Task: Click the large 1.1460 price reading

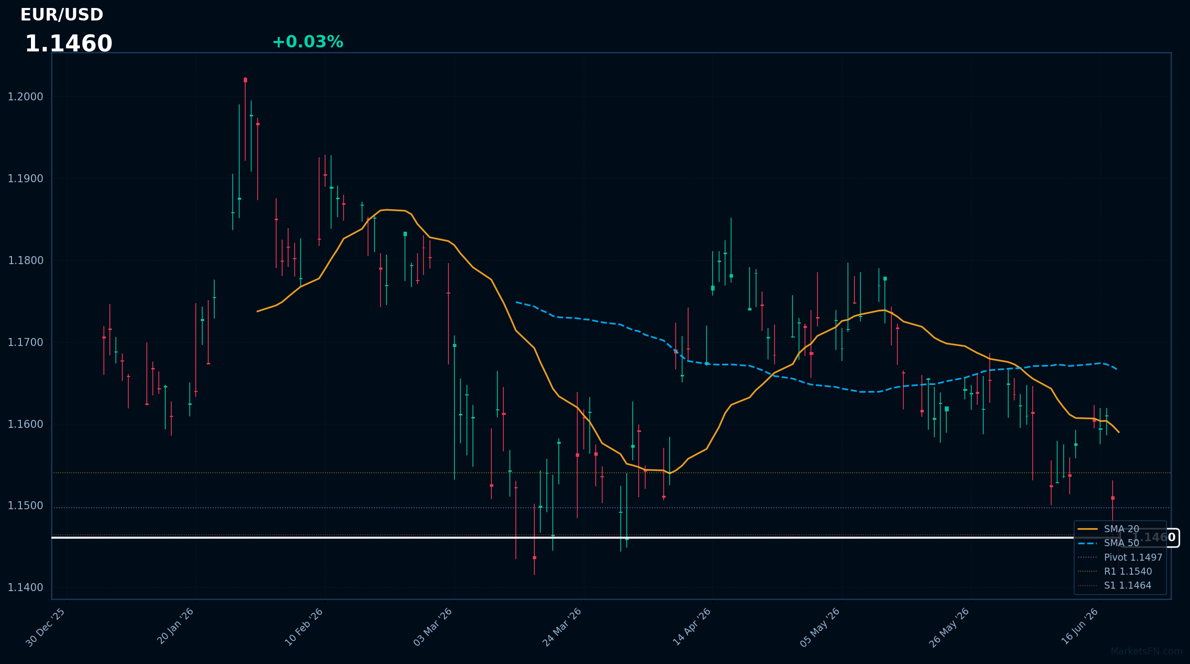Action: tap(68, 44)
